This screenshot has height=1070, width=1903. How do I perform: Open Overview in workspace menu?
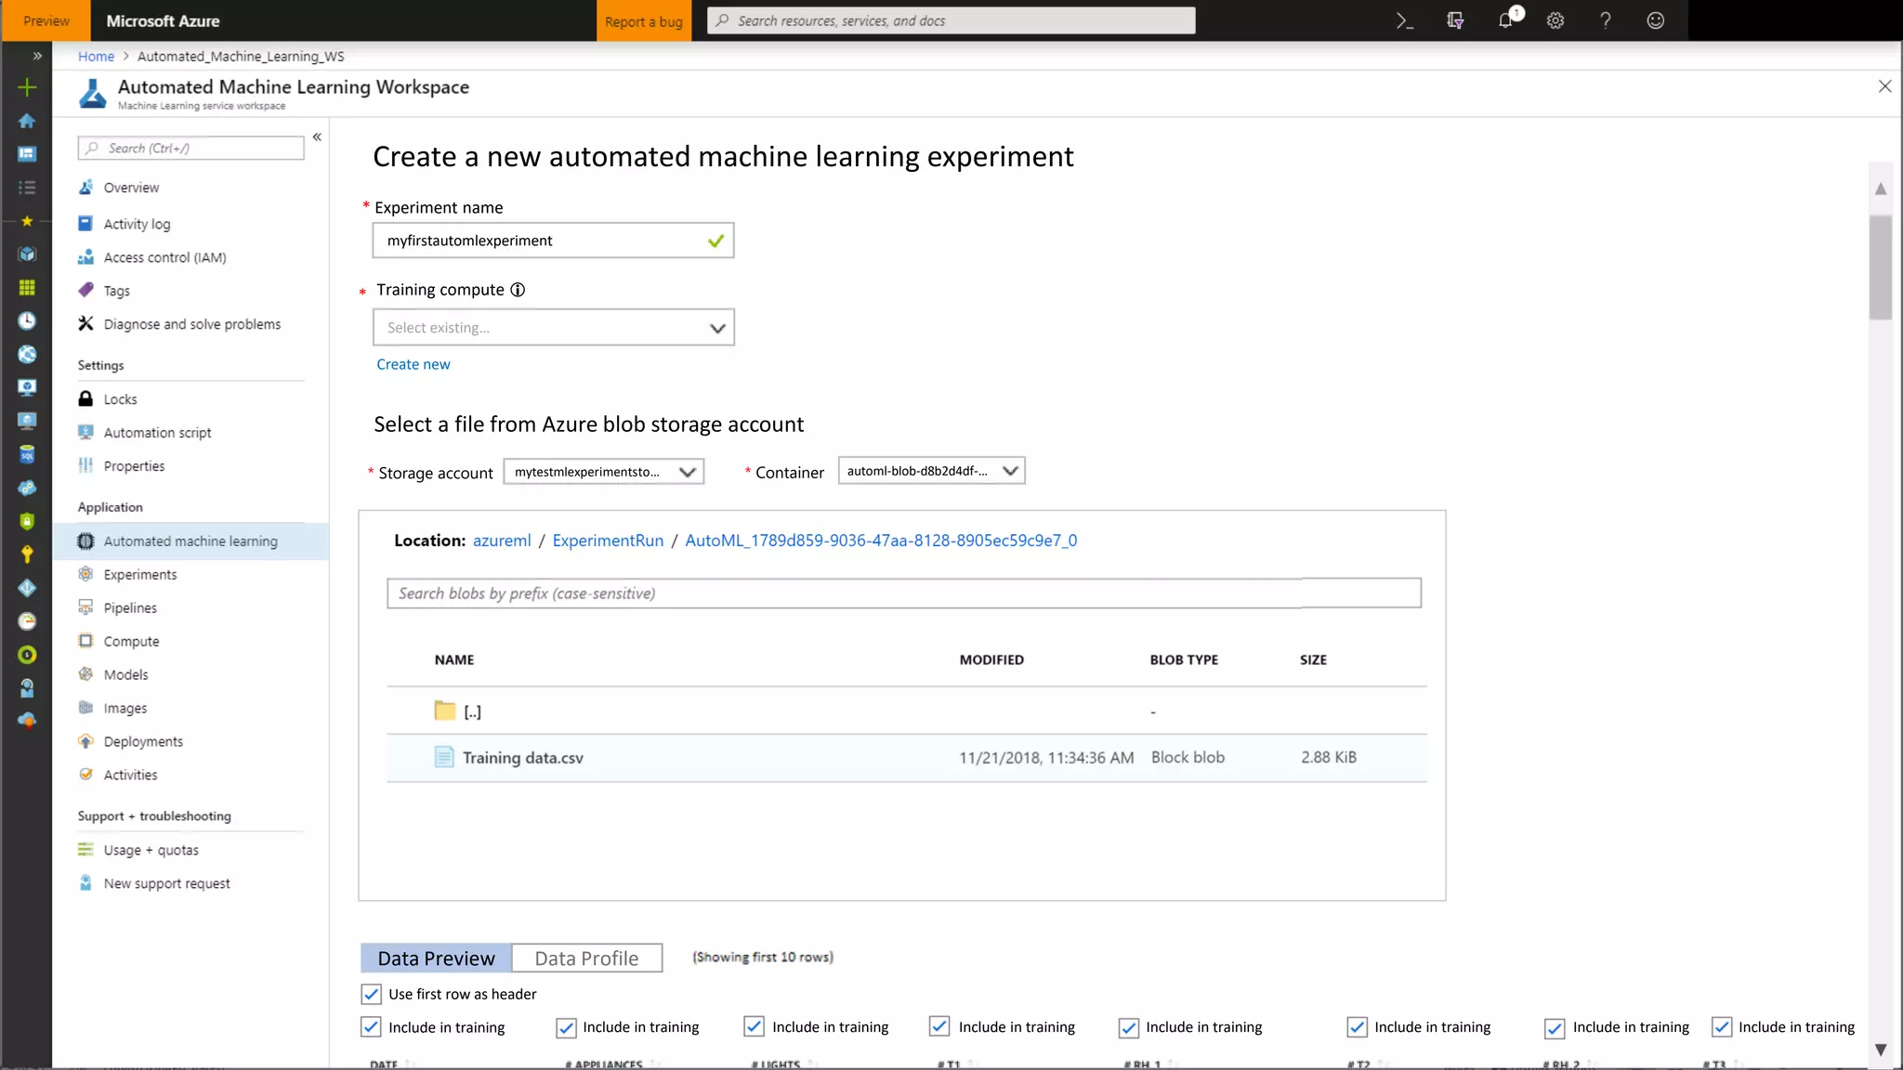click(x=131, y=188)
